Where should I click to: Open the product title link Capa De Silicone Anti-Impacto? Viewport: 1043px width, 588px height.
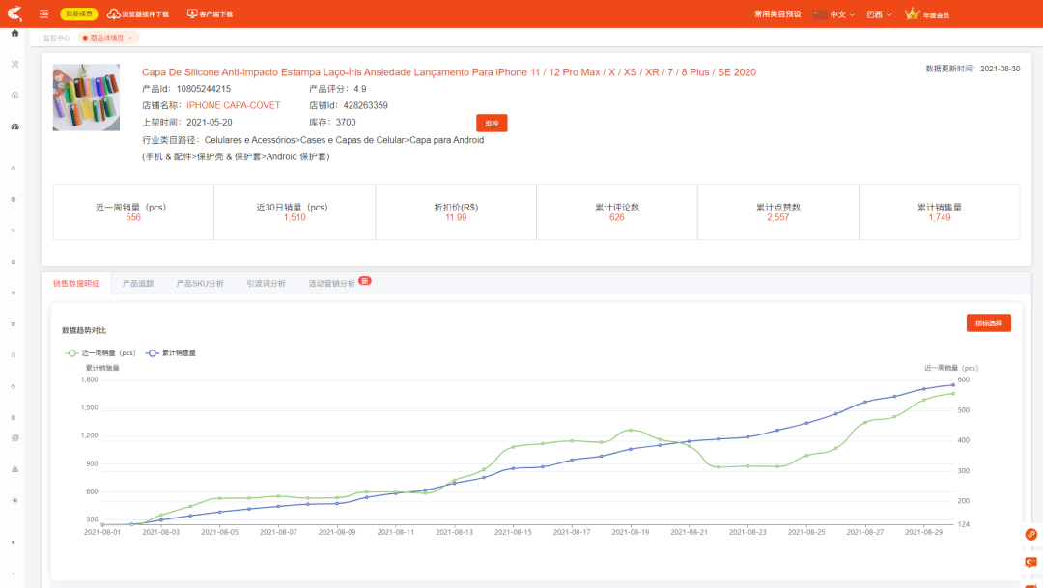pos(449,72)
